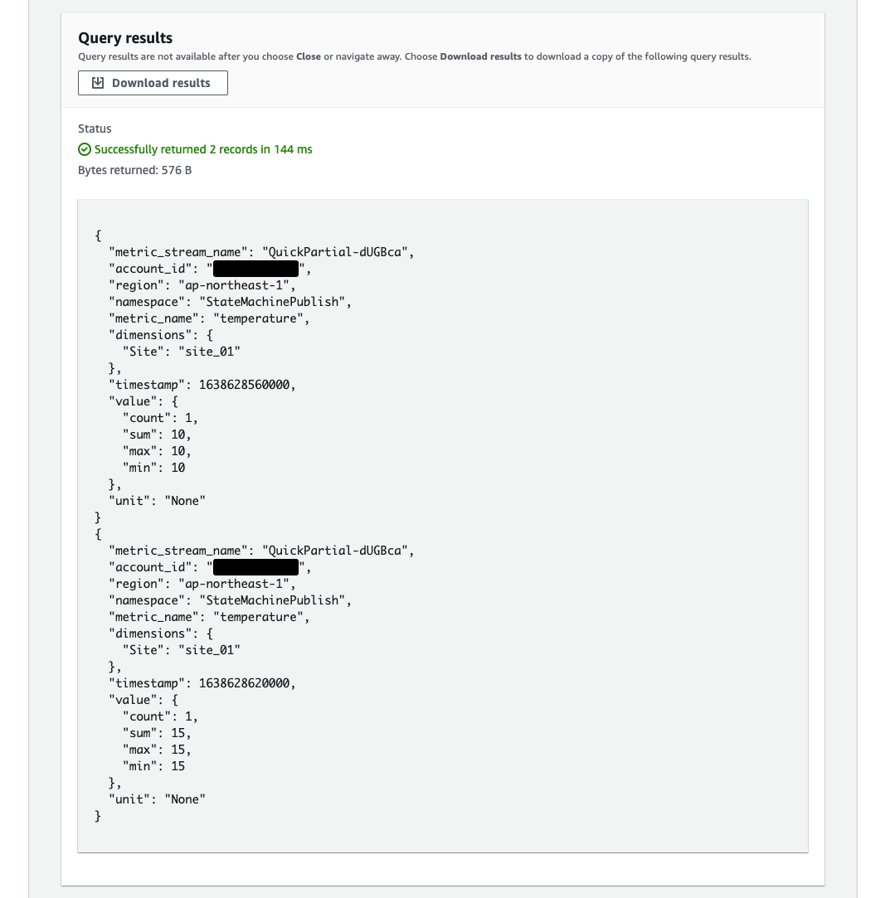Click the bold 'Close' word in description
The width and height of the screenshot is (890, 898).
point(308,56)
